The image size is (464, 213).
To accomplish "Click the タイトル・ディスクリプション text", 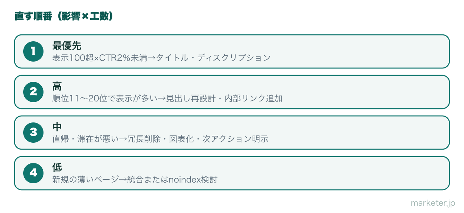I will [214, 58].
